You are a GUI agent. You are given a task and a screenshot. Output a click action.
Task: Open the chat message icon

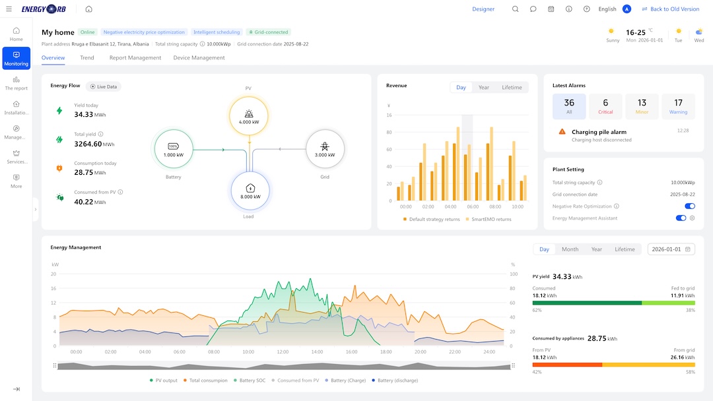click(x=533, y=9)
